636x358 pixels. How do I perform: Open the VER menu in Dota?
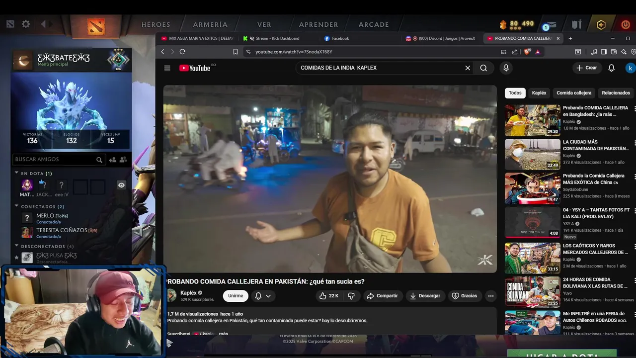pos(264,24)
